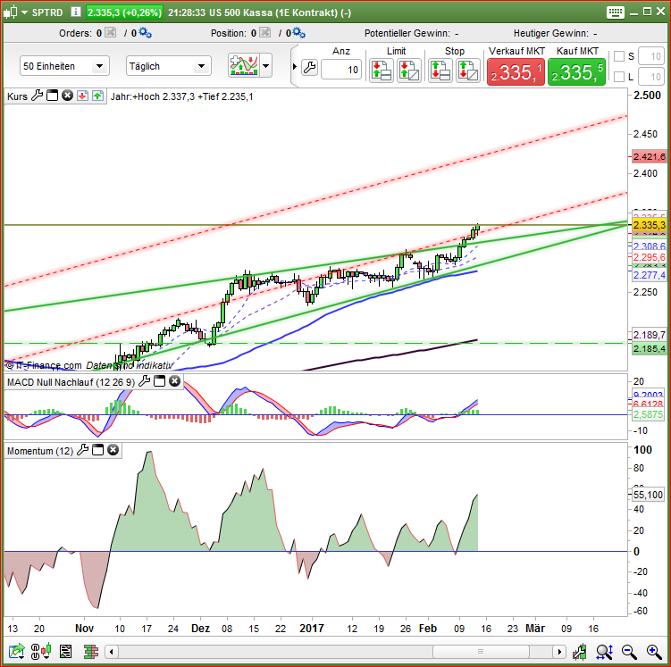
Task: Enable the S checkbox
Action: pyautogui.click(x=619, y=56)
